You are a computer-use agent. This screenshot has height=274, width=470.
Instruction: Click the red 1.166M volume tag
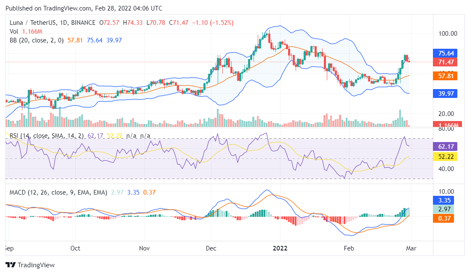(446, 125)
